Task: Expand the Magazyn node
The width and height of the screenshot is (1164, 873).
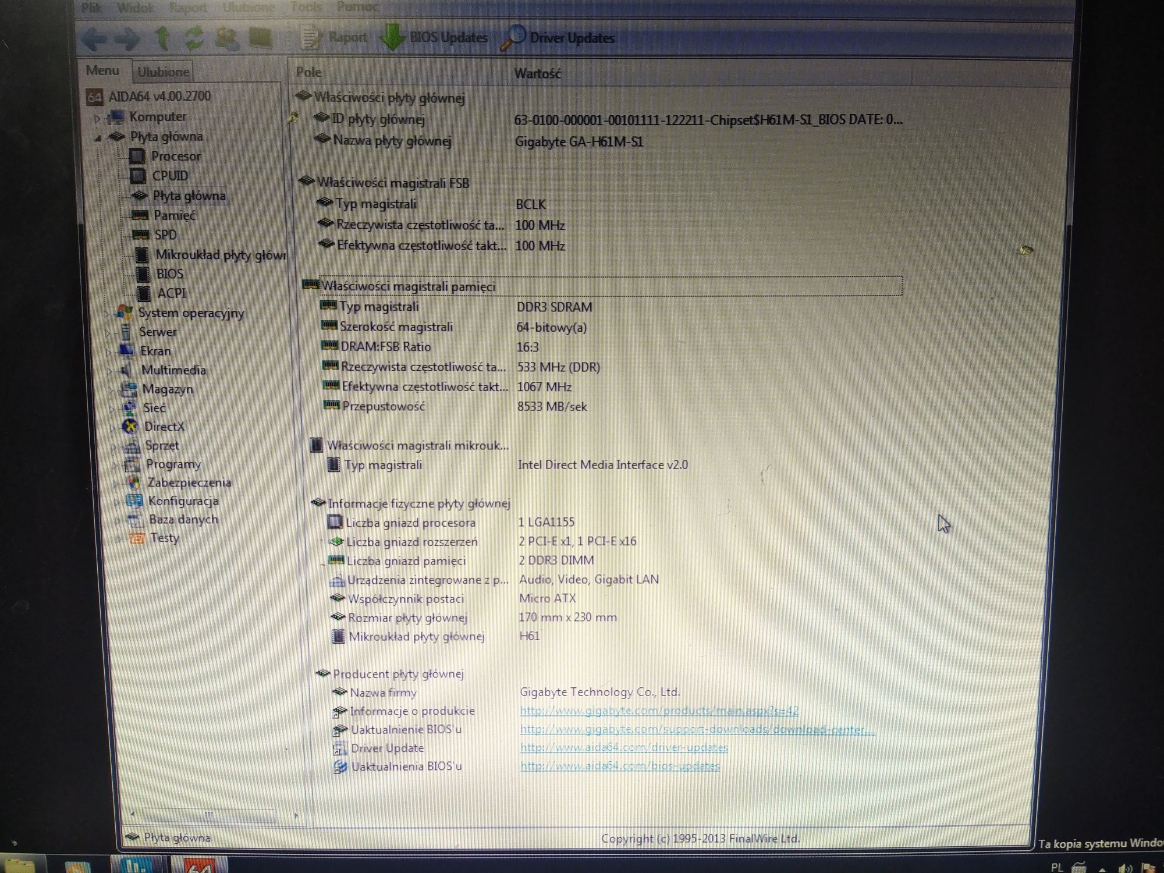Action: coord(111,391)
